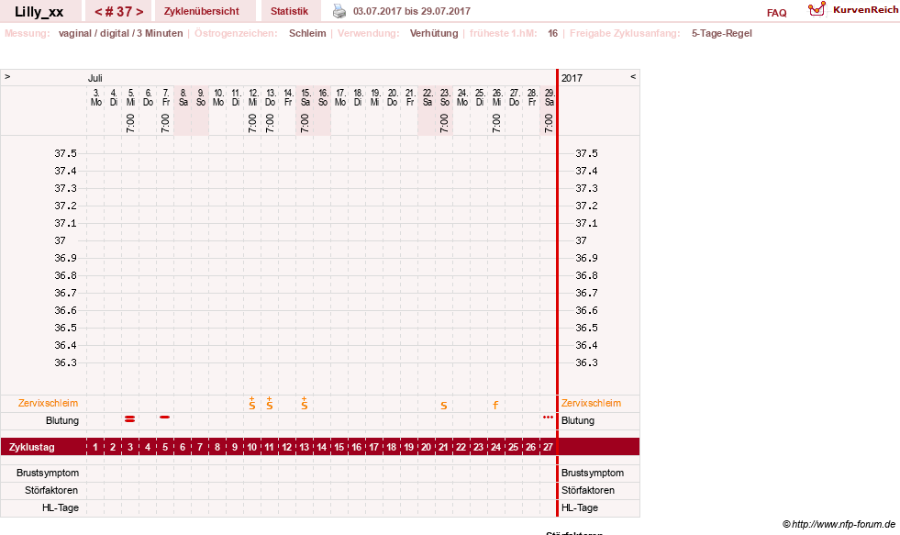Open the Zyklenübersicht tab
Viewport: 900px width, 535px height.
[202, 11]
